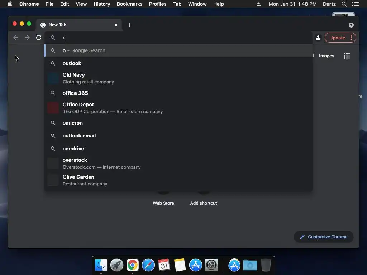Screen dimensions: 367x275
Task: Open Google apps grid icon
Action: click(347, 56)
